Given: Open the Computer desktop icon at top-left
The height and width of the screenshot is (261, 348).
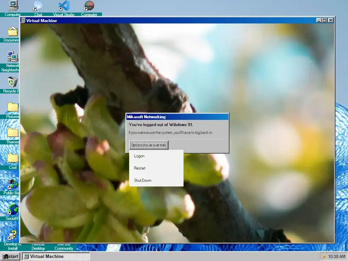Looking at the screenshot, I should tap(13, 6).
